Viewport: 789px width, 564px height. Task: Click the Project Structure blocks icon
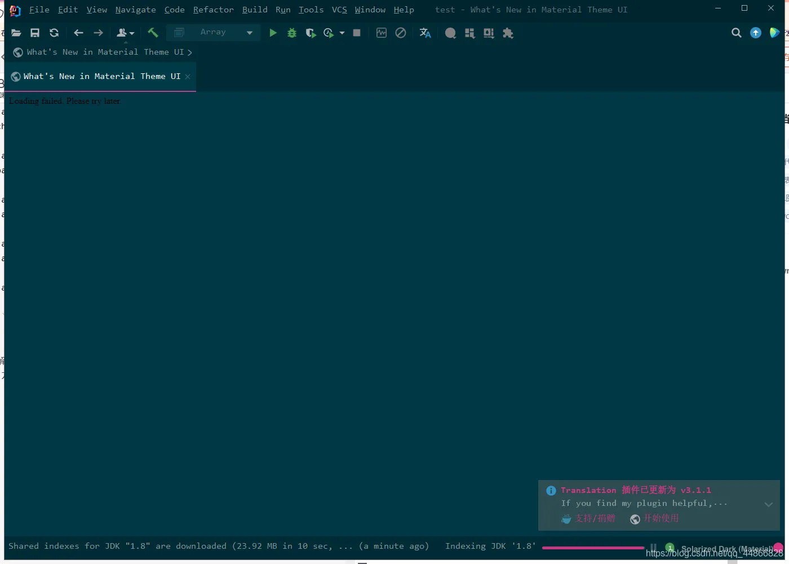click(469, 33)
